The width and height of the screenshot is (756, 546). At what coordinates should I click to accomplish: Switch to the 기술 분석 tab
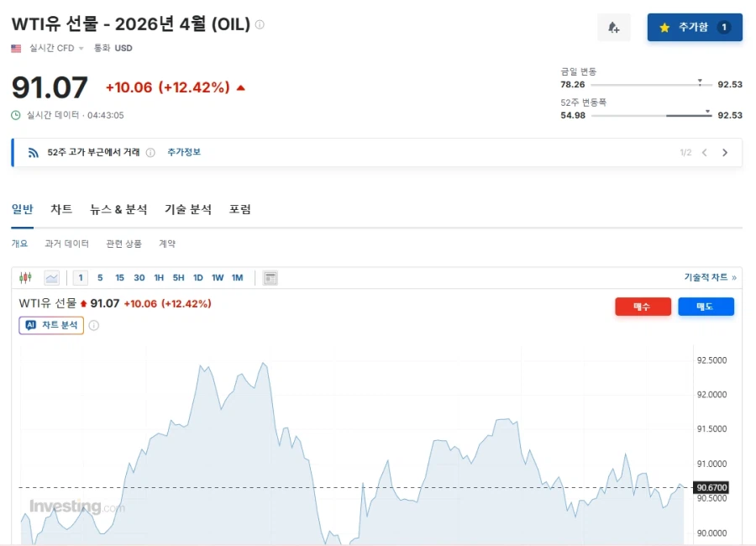pyautogui.click(x=188, y=209)
